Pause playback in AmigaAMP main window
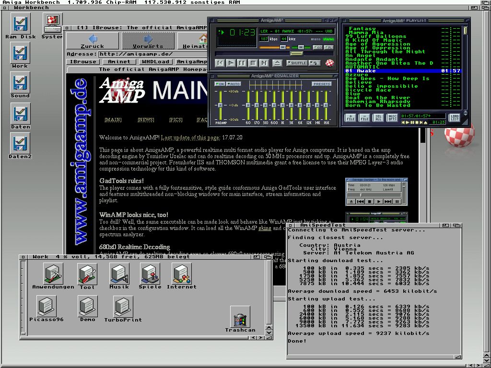This screenshot has width=491, height=368. [242, 63]
